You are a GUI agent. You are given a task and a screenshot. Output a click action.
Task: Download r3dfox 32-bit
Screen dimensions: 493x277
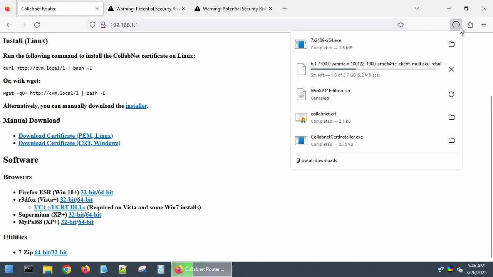coord(68,200)
